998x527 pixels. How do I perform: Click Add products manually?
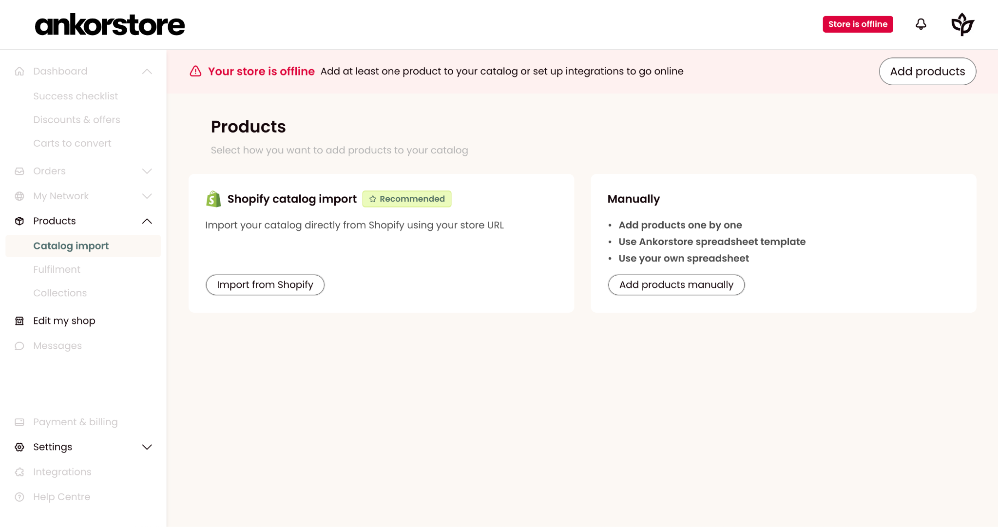676,284
